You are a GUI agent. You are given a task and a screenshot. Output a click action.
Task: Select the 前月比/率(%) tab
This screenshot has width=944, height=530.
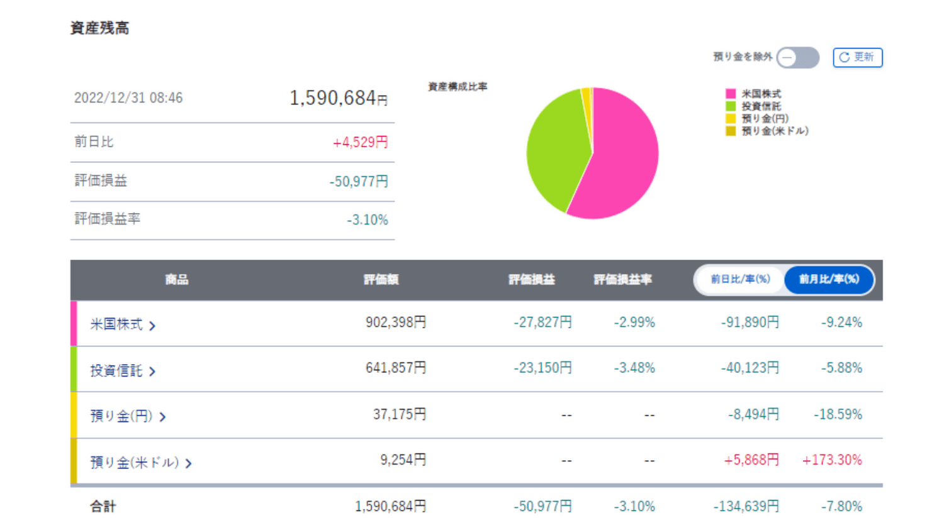[829, 279]
